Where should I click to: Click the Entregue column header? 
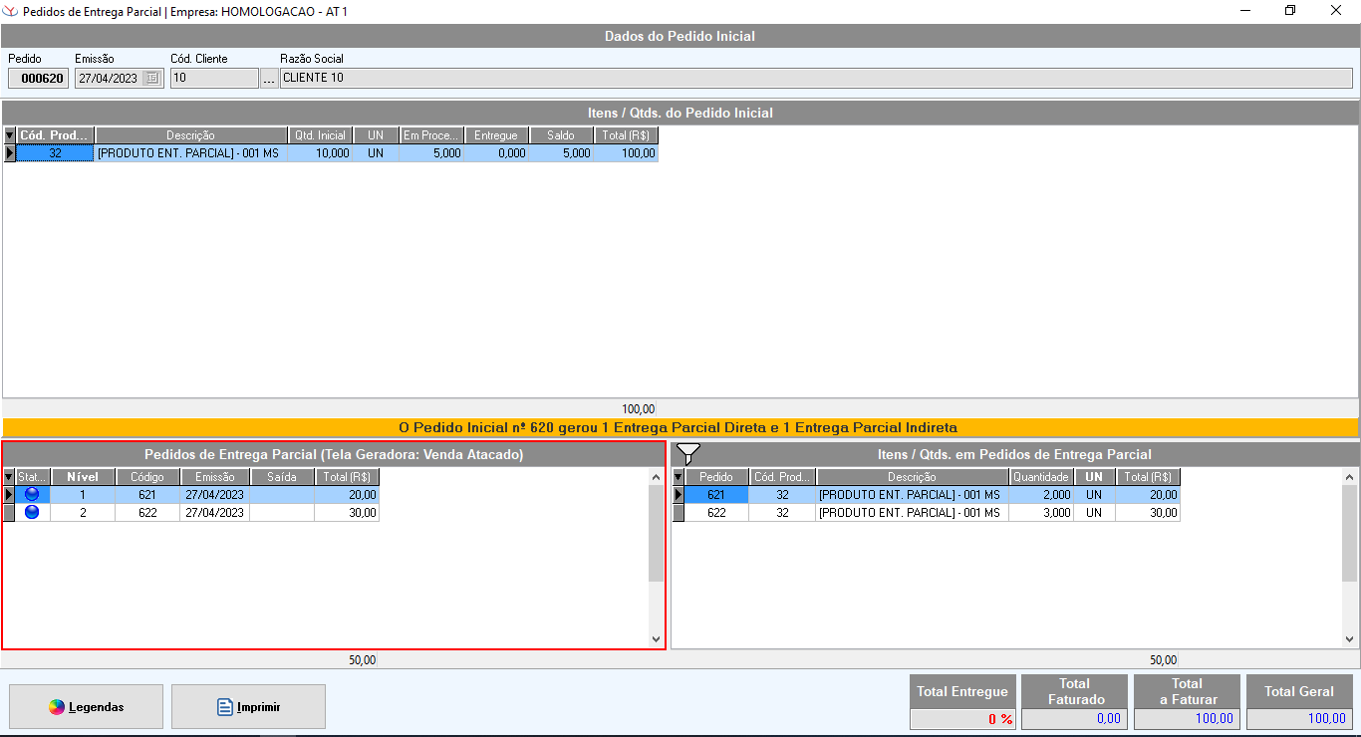click(497, 135)
